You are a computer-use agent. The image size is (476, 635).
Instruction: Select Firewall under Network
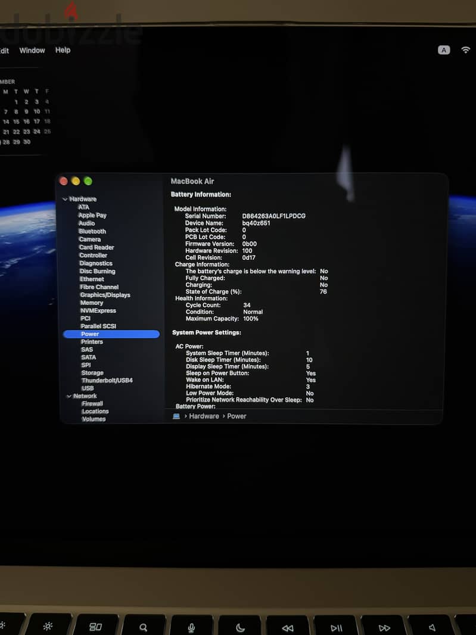pyautogui.click(x=92, y=404)
